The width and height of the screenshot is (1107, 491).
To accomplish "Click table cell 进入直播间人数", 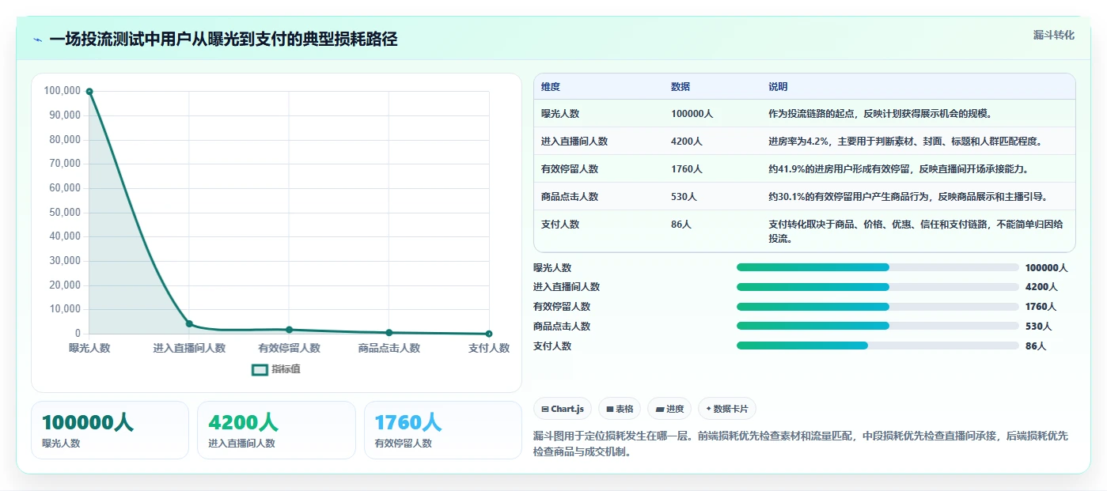I will click(x=574, y=142).
